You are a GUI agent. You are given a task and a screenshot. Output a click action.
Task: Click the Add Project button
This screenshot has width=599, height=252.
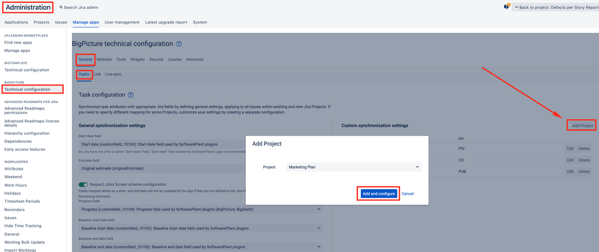582,126
